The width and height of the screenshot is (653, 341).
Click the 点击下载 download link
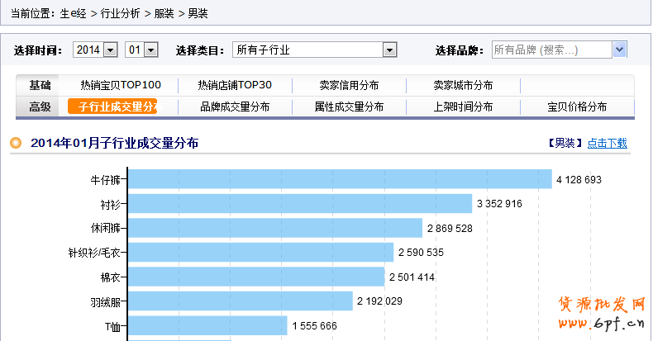coord(607,144)
